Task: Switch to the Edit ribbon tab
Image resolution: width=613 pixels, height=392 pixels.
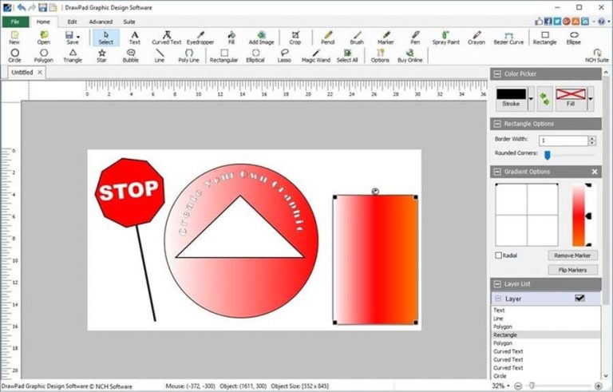Action: [72, 22]
